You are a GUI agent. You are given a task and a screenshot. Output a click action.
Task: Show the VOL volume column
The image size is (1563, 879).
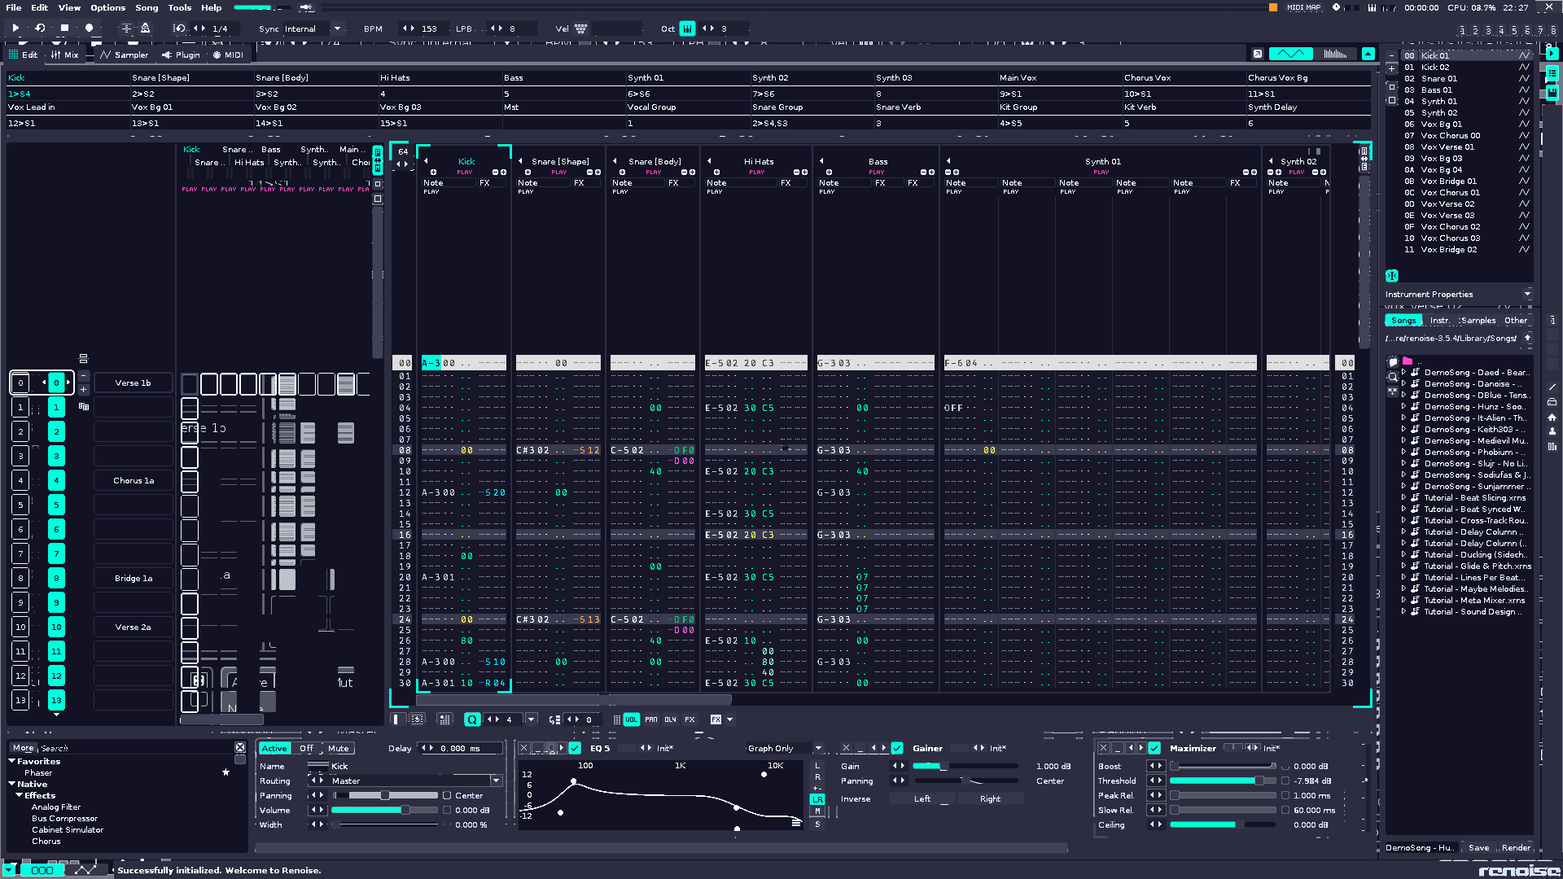(632, 719)
